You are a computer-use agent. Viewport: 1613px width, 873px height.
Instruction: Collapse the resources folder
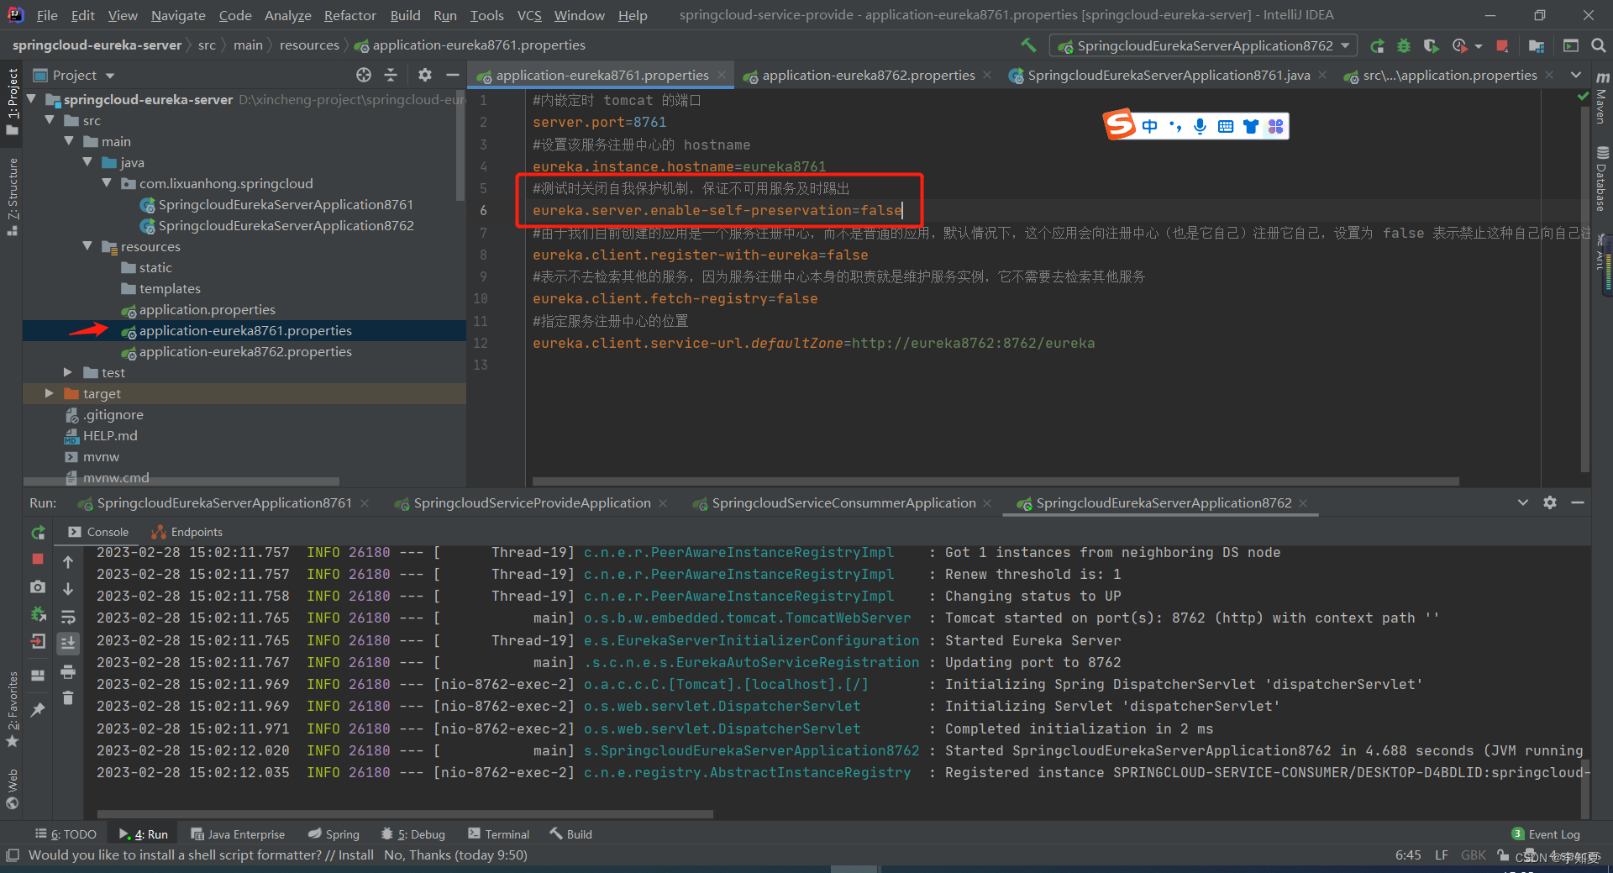87,246
